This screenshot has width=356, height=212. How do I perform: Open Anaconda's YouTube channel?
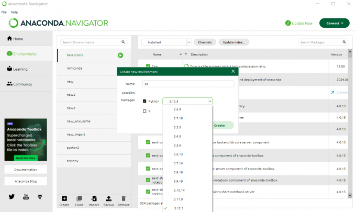pyautogui.click(x=26, y=197)
